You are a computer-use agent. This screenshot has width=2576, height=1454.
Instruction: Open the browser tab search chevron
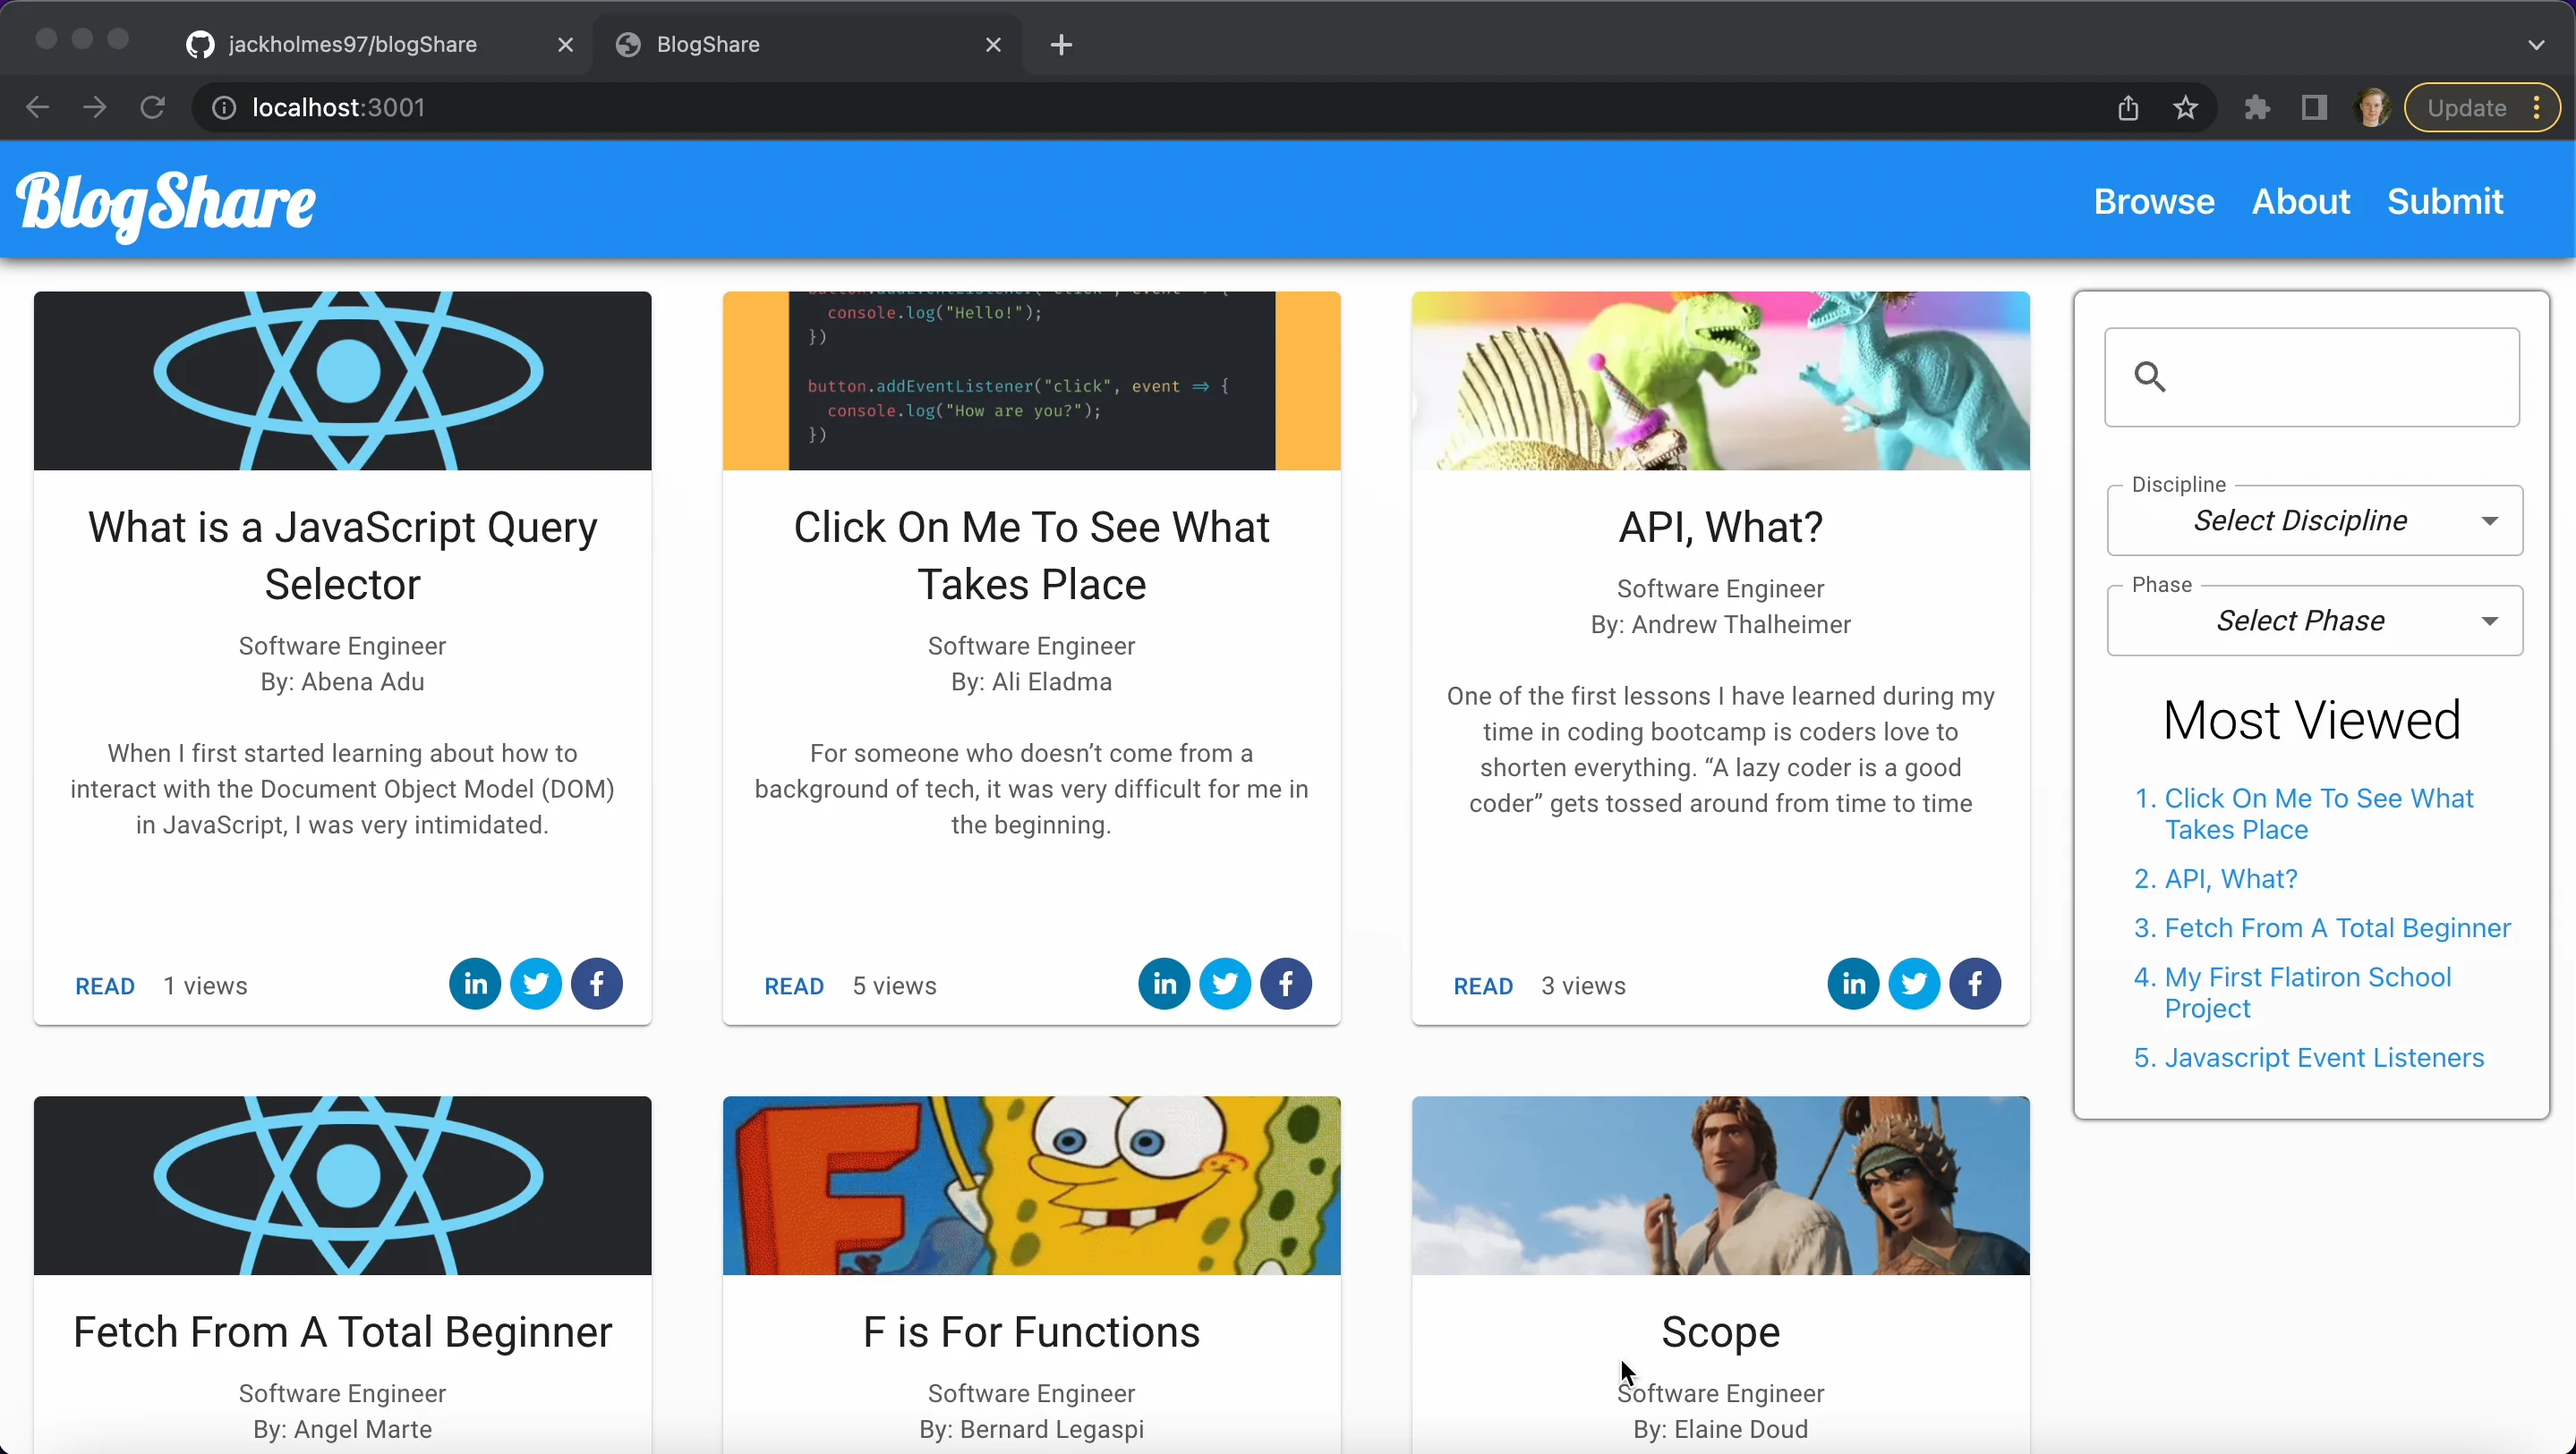pos(2536,44)
